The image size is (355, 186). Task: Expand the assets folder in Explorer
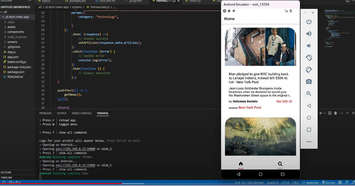[x=11, y=27]
